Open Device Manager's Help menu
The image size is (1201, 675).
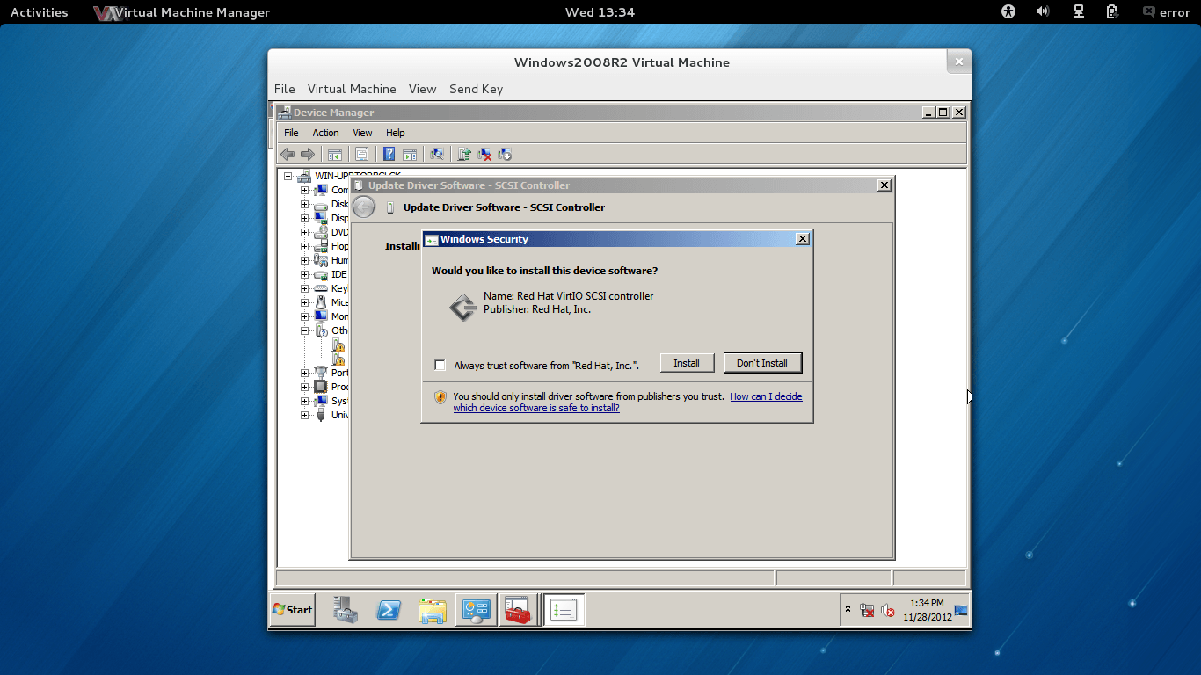click(396, 133)
